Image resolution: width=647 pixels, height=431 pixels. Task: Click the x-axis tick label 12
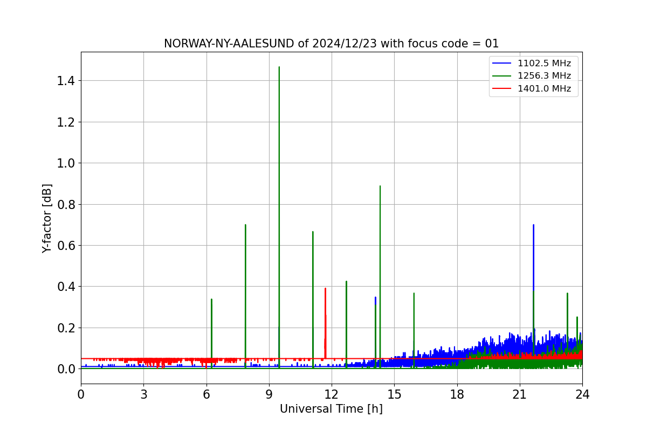[332, 394]
